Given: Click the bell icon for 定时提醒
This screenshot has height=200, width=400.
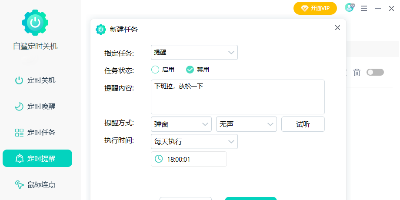Looking at the screenshot, I should [19, 159].
